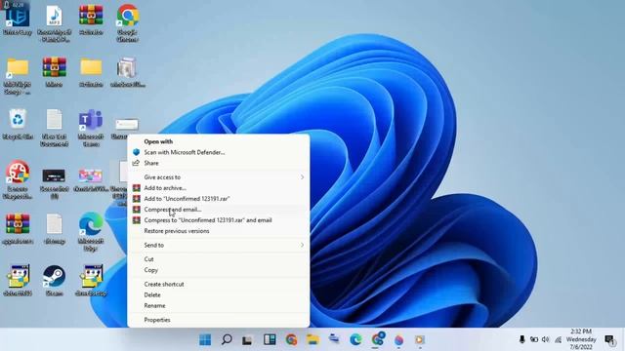
Task: Choose Cut from the context menu
Action: pyautogui.click(x=148, y=259)
